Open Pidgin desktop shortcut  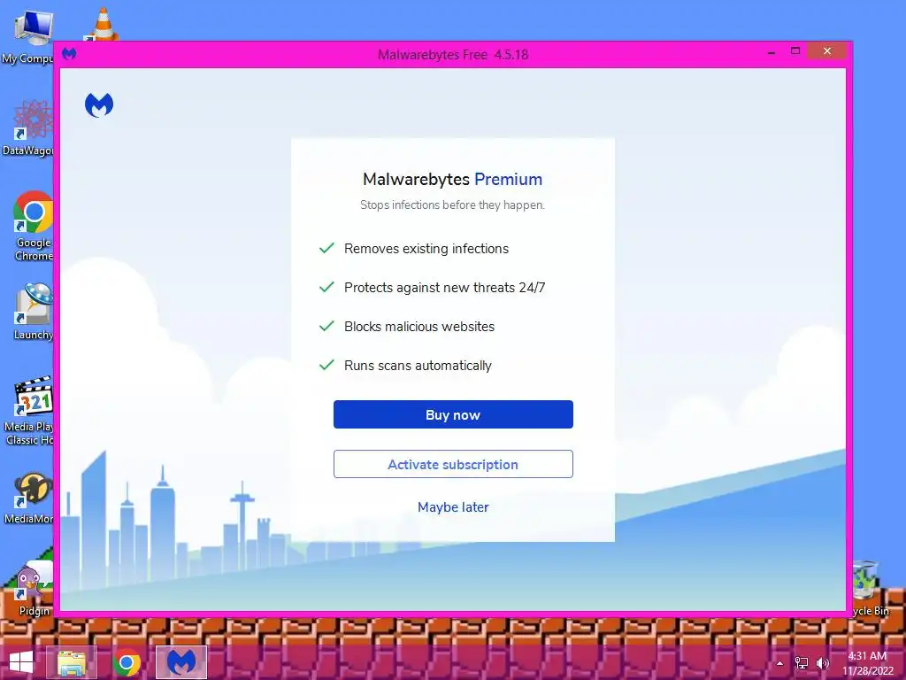pyautogui.click(x=33, y=590)
